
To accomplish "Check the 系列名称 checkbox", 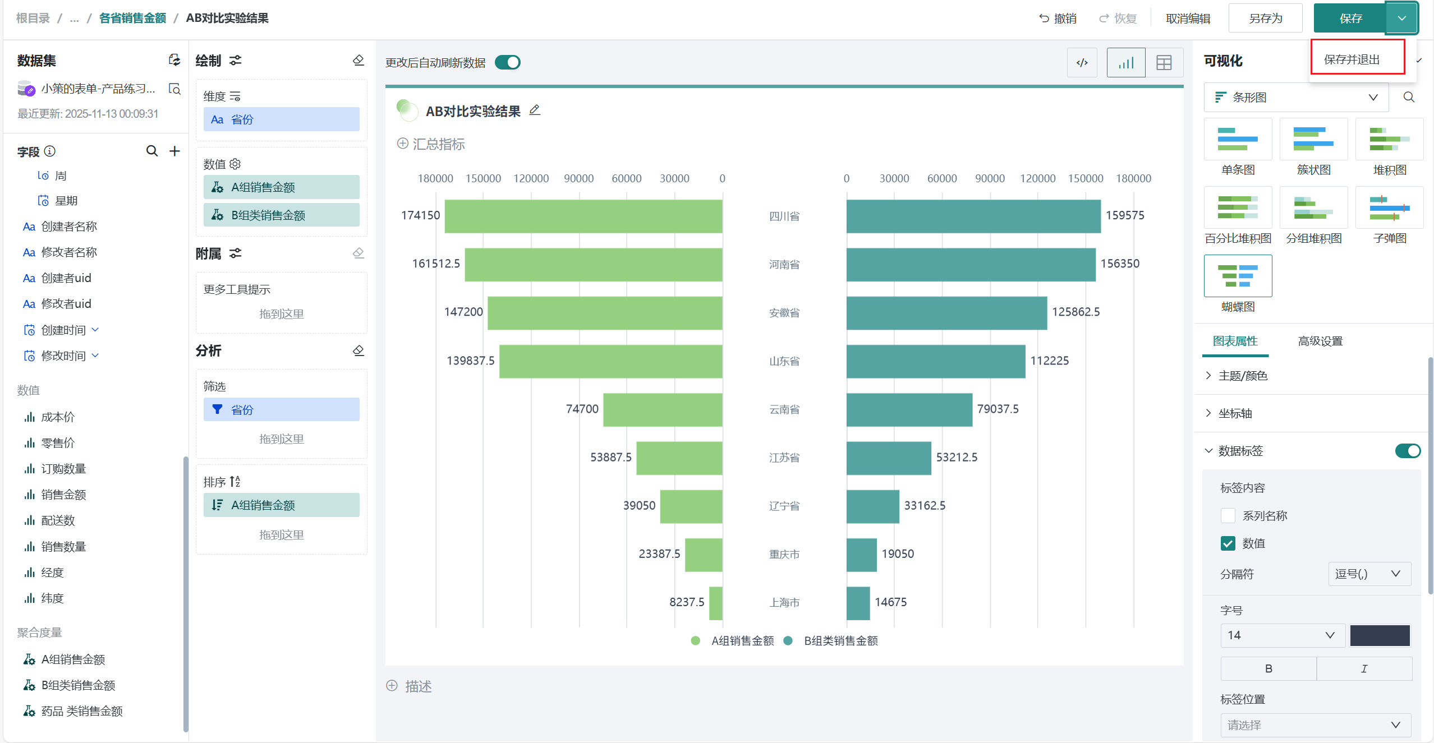I will (1228, 515).
